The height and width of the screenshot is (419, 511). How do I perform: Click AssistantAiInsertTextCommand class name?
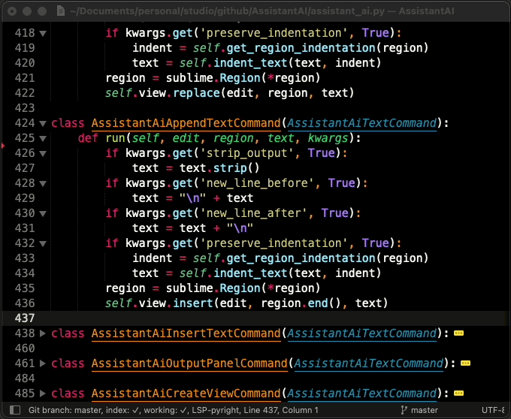186,333
